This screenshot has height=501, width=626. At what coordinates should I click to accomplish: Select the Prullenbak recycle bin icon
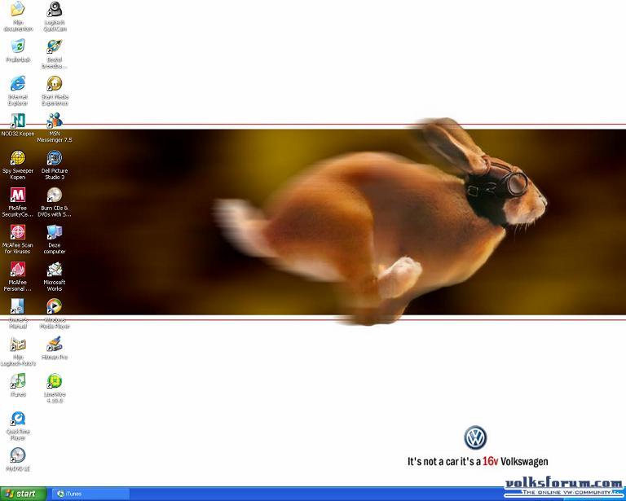18,46
